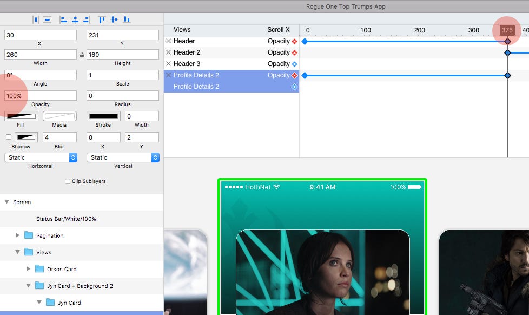The width and height of the screenshot is (529, 315).
Task: Open the Media swatch picker
Action: point(59,116)
